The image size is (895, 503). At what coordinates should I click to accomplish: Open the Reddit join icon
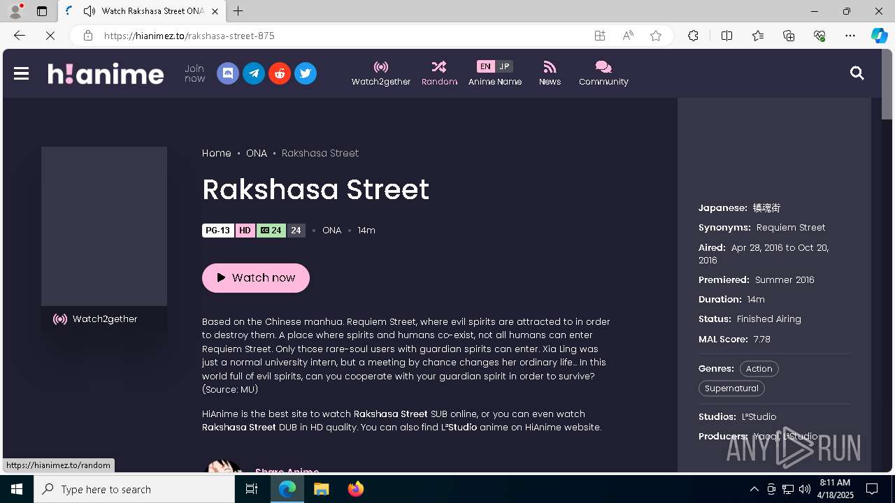[280, 73]
